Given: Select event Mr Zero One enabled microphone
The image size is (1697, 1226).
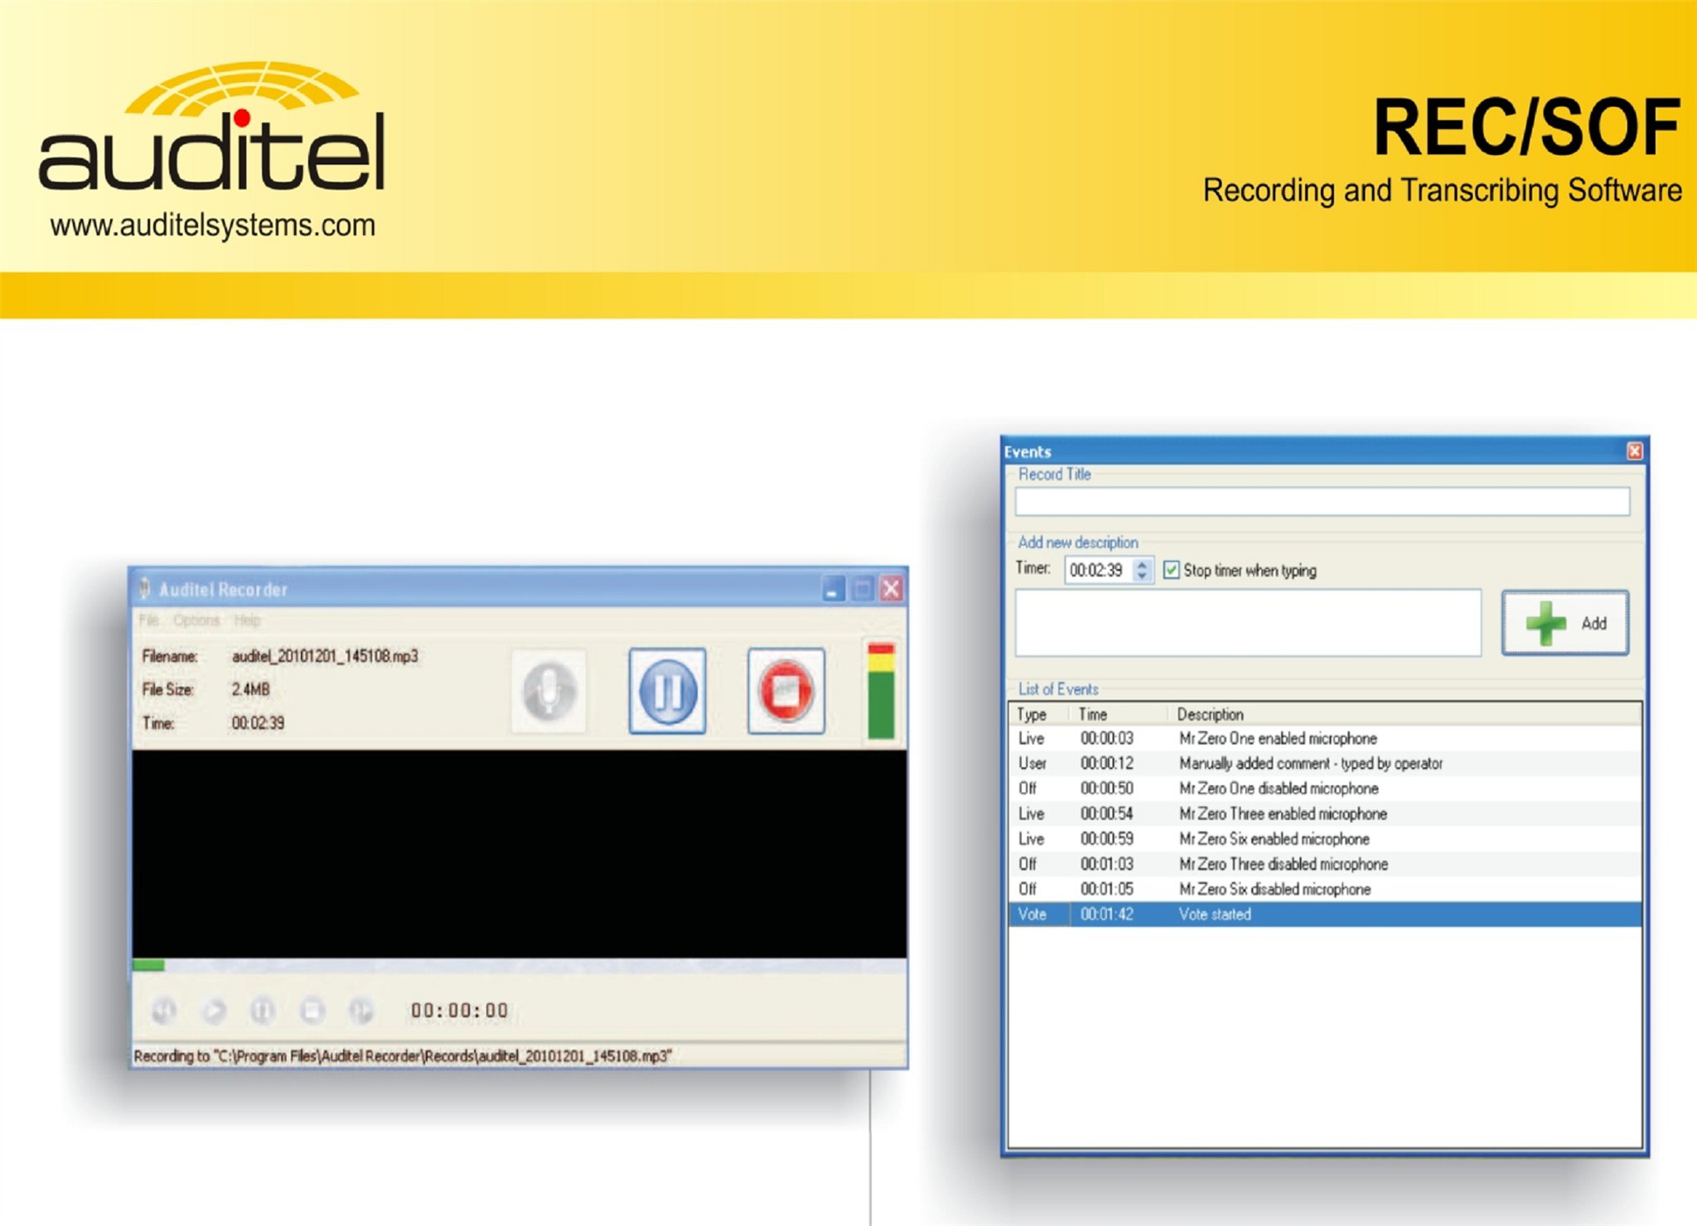Looking at the screenshot, I should click(1325, 738).
